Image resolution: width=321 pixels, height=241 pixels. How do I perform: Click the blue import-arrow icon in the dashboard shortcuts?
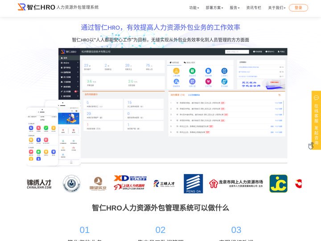point(224,71)
